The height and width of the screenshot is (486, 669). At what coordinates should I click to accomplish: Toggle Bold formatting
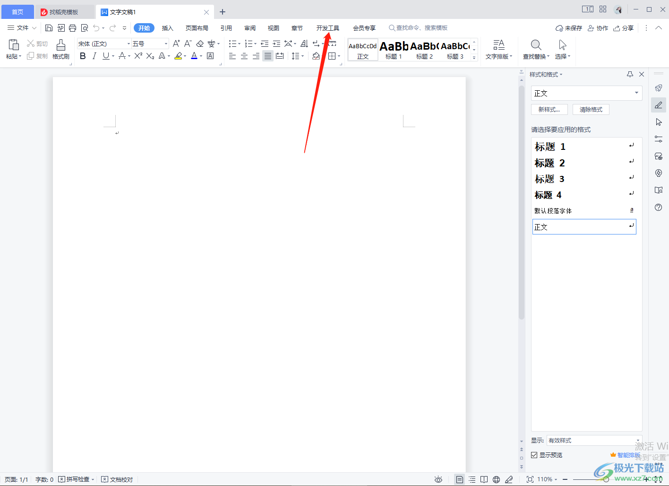click(83, 56)
